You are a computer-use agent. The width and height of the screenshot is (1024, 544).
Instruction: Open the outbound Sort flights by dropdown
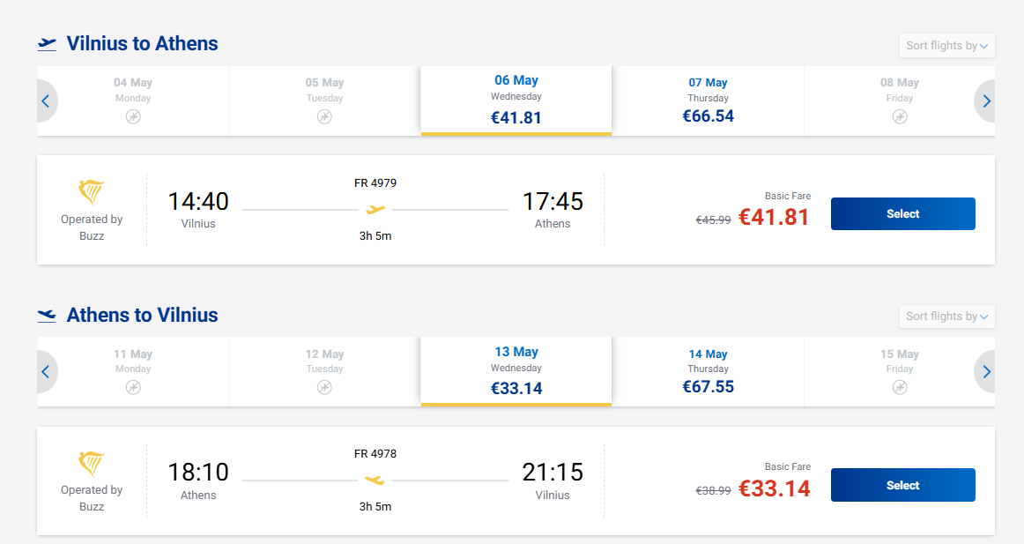[x=947, y=46]
